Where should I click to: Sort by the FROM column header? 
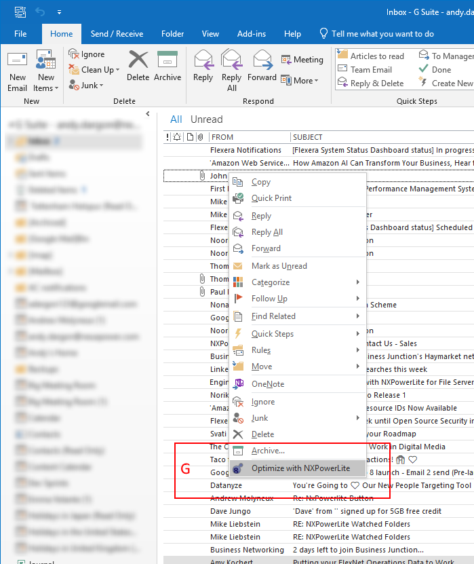coord(249,137)
